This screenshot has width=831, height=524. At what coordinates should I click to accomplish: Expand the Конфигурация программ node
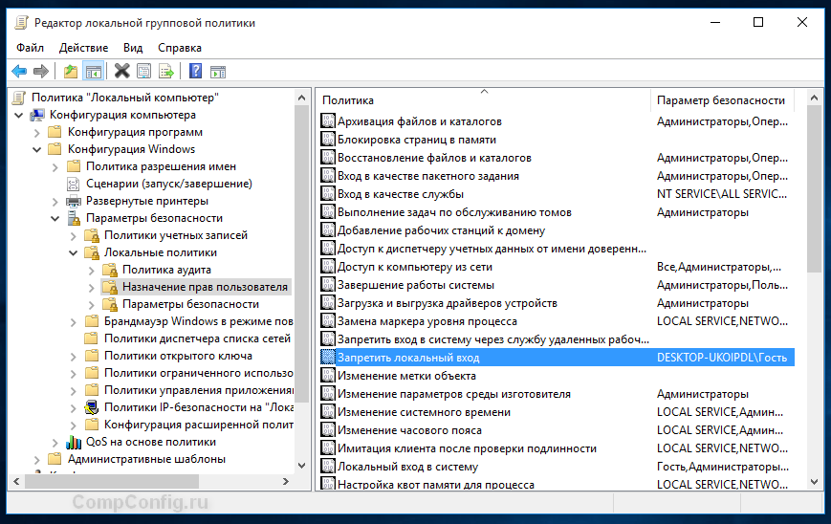point(37,133)
